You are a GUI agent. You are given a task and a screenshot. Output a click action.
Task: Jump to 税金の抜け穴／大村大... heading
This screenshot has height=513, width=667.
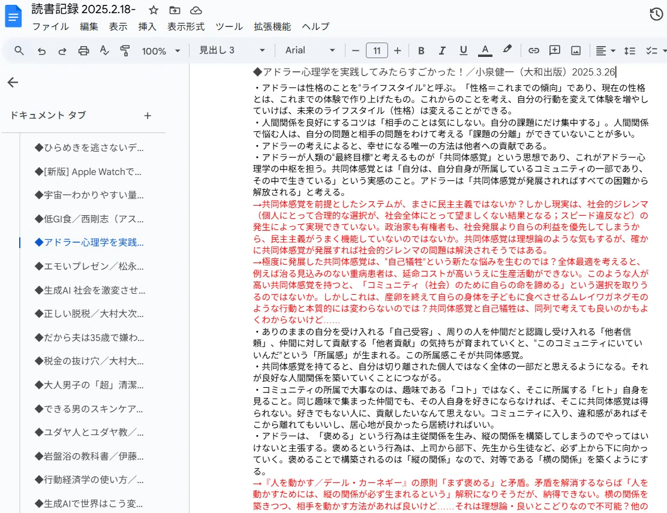(89, 361)
